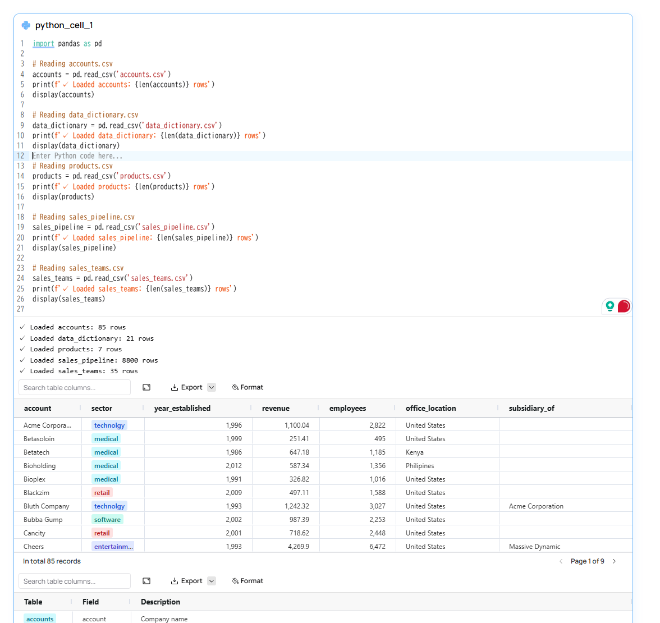Click the python_cell_1 cell title

pos(64,25)
